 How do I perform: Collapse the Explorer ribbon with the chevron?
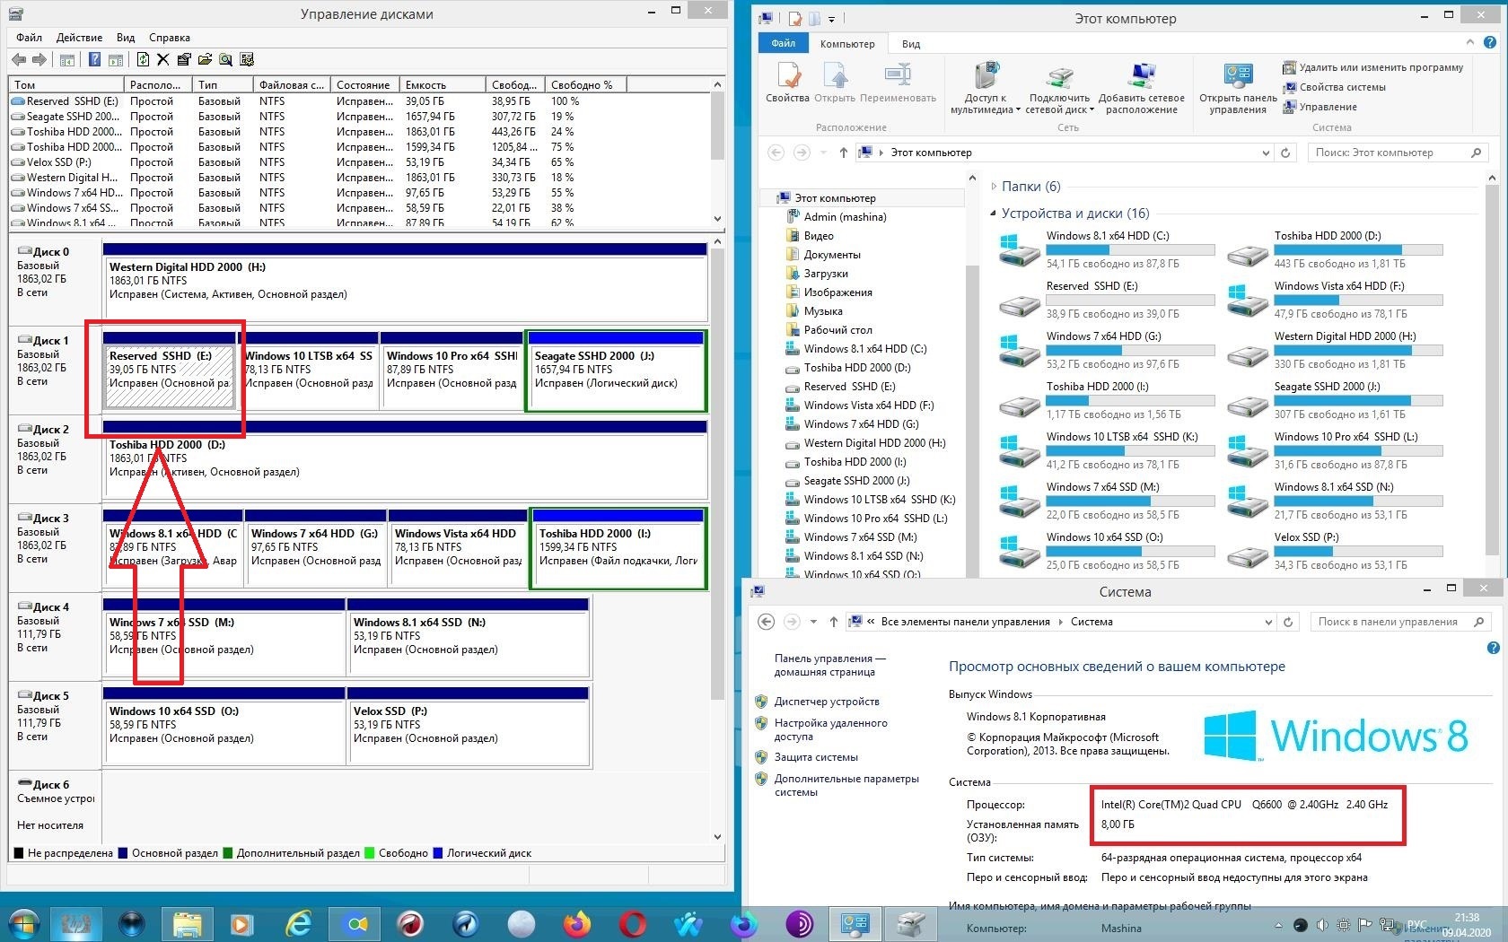click(x=1469, y=42)
